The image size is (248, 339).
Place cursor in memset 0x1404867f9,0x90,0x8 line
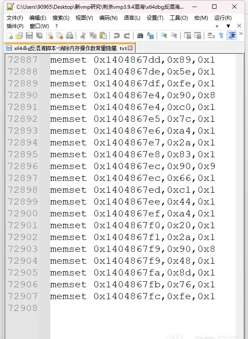coord(133,249)
